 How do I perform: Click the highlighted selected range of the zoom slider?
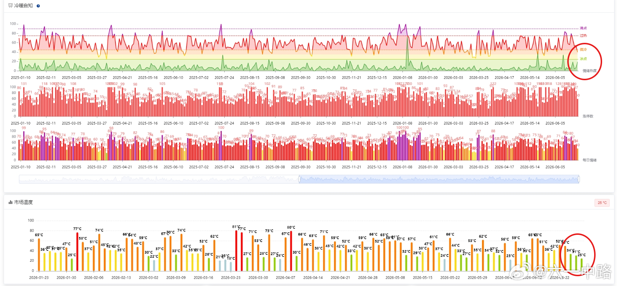tap(439, 179)
